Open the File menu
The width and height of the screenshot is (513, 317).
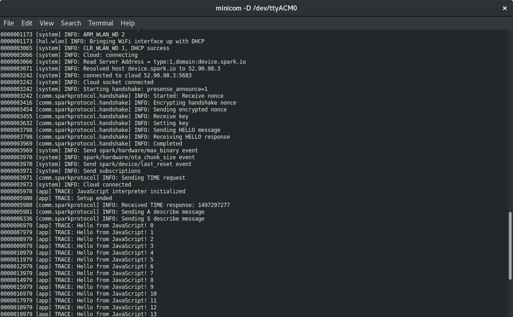[x=9, y=23]
